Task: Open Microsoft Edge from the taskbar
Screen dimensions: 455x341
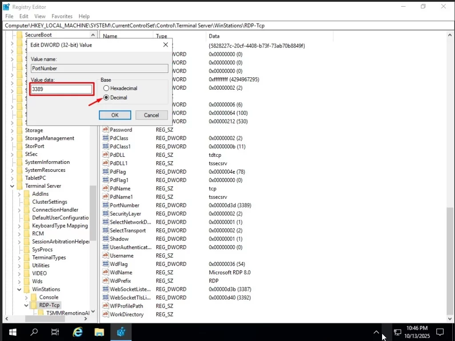Action: (77, 332)
